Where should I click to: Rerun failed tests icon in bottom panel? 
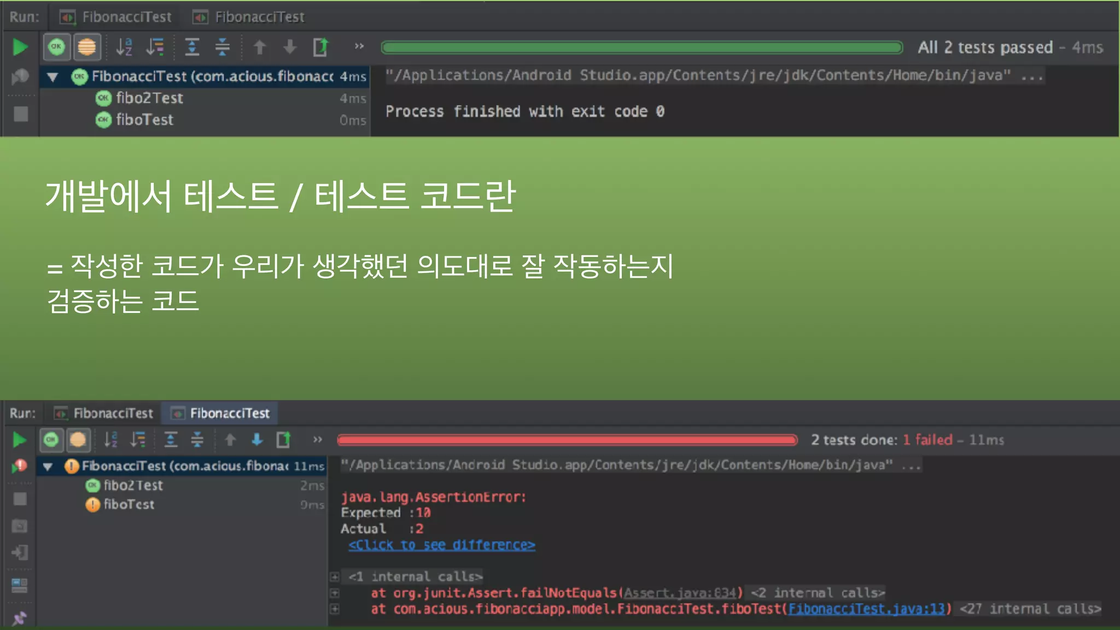20,466
